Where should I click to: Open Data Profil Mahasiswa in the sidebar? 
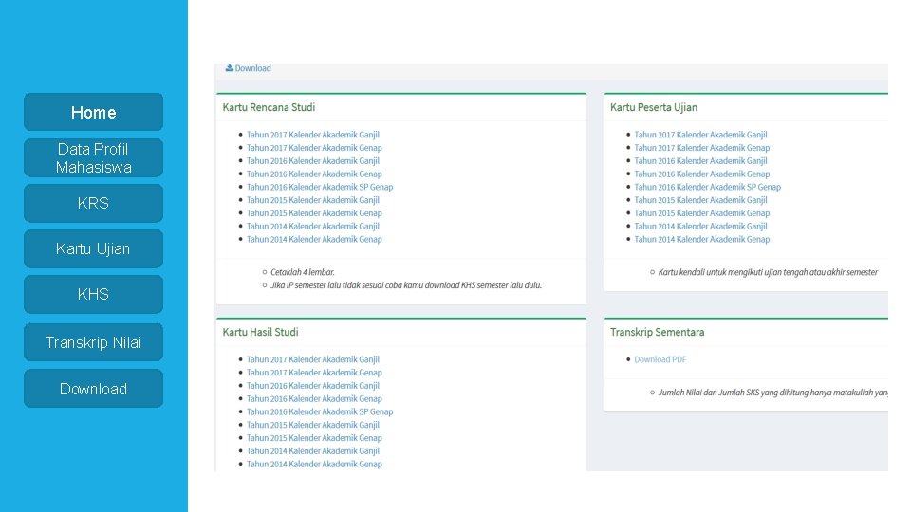click(x=93, y=158)
